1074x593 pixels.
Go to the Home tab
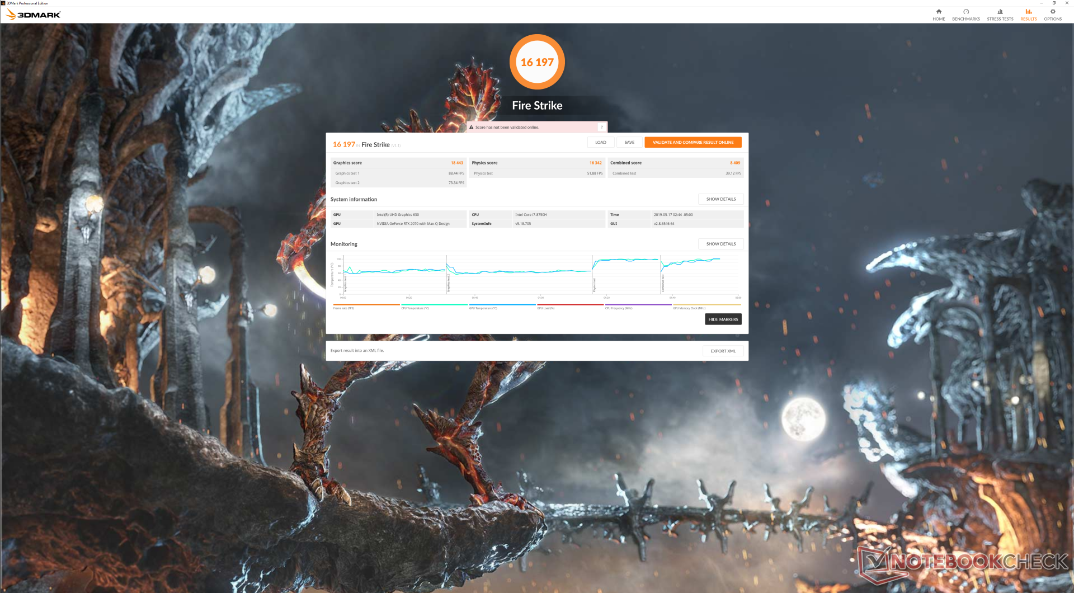(x=939, y=15)
